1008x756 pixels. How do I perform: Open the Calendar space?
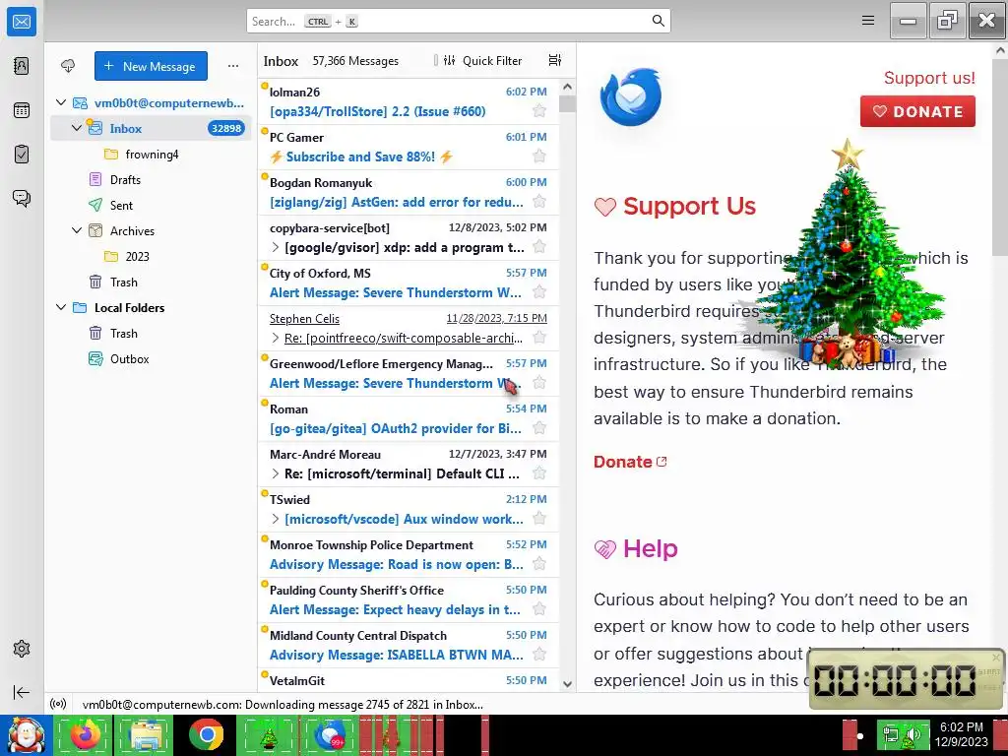tap(22, 110)
